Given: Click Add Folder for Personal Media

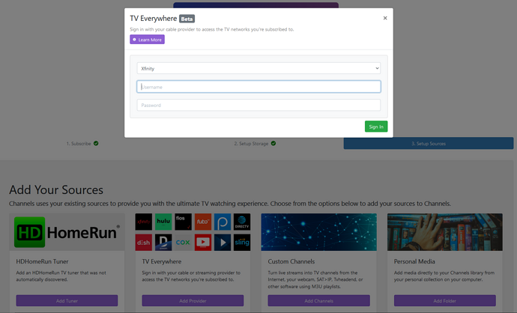Looking at the screenshot, I should coord(444,300).
